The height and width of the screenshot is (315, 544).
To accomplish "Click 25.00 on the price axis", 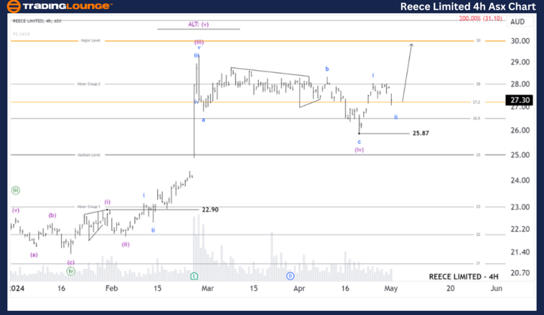I will [520, 155].
